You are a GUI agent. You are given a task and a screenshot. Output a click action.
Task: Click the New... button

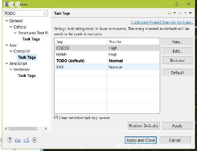tap(177, 42)
